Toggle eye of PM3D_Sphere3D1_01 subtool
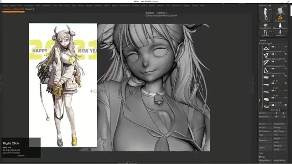This screenshot has width=292, height=164. pyautogui.click(x=286, y=46)
